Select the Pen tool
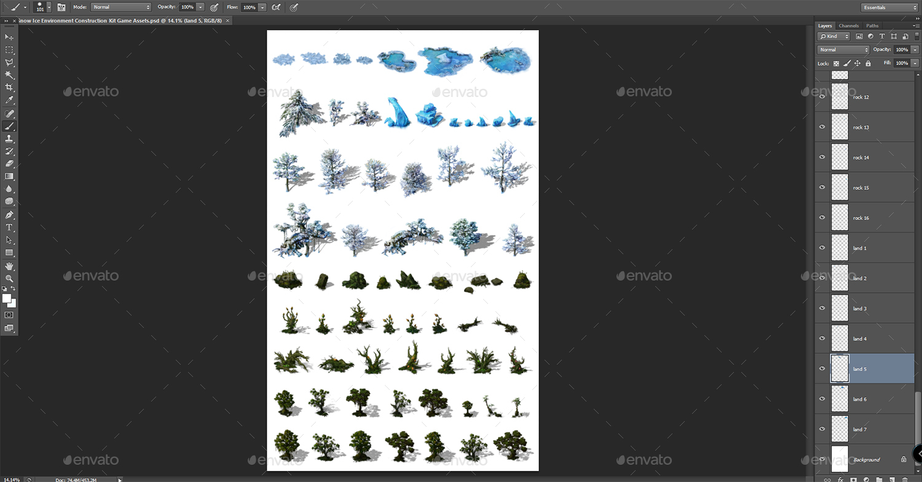The image size is (922, 482). [x=9, y=215]
